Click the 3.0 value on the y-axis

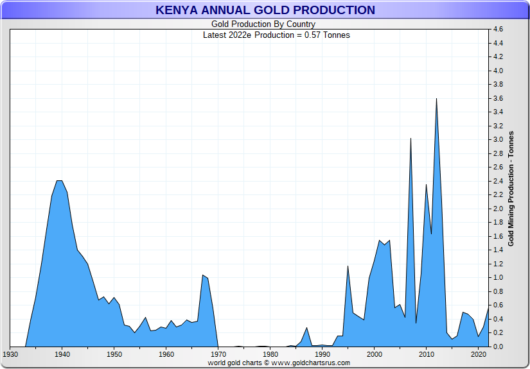[499, 140]
